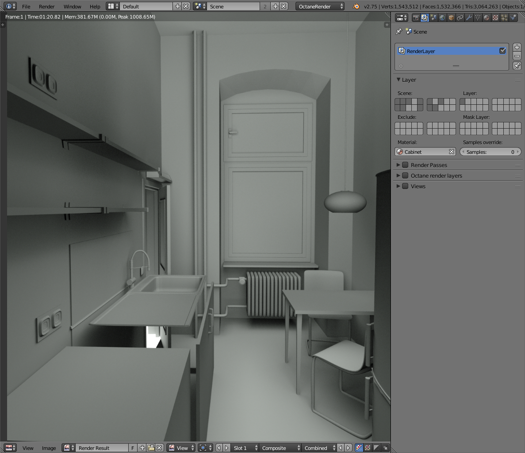Show color and alpha channels display

359,448
